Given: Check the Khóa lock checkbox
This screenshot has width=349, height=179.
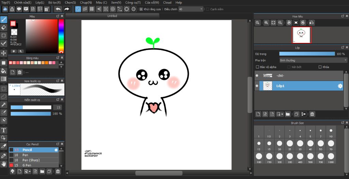Looking at the screenshot, I should click(320, 67).
